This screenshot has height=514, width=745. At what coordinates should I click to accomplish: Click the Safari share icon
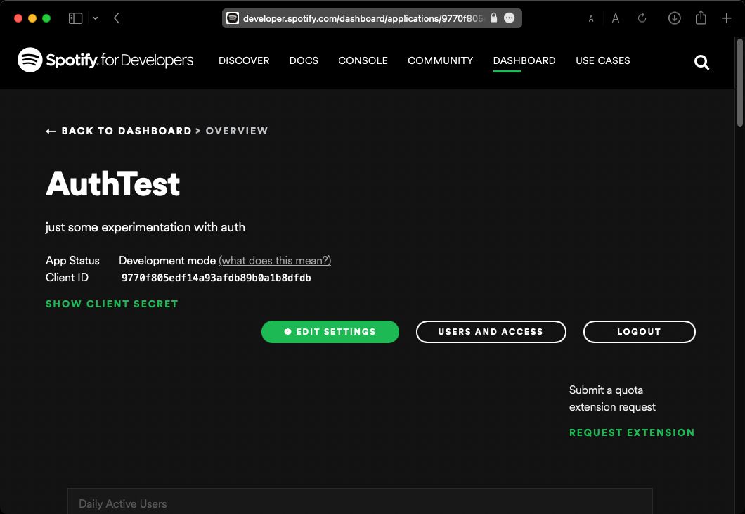point(700,18)
